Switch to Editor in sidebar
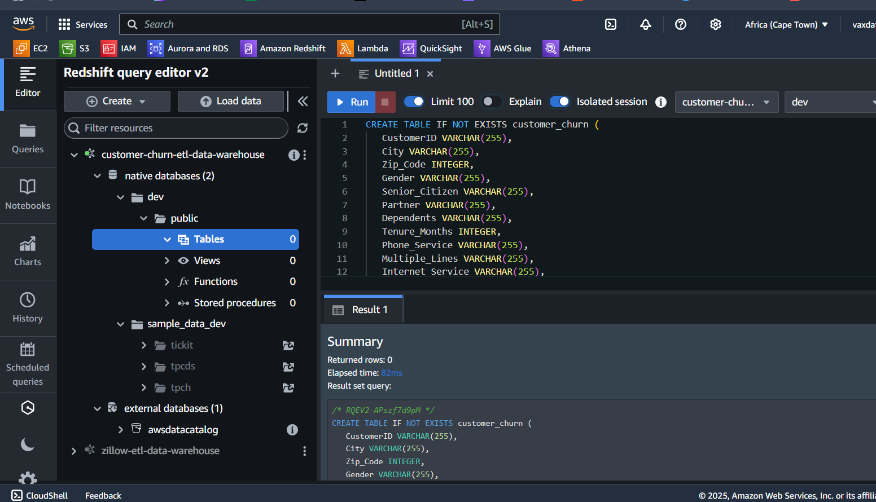876x502 pixels. [x=28, y=82]
